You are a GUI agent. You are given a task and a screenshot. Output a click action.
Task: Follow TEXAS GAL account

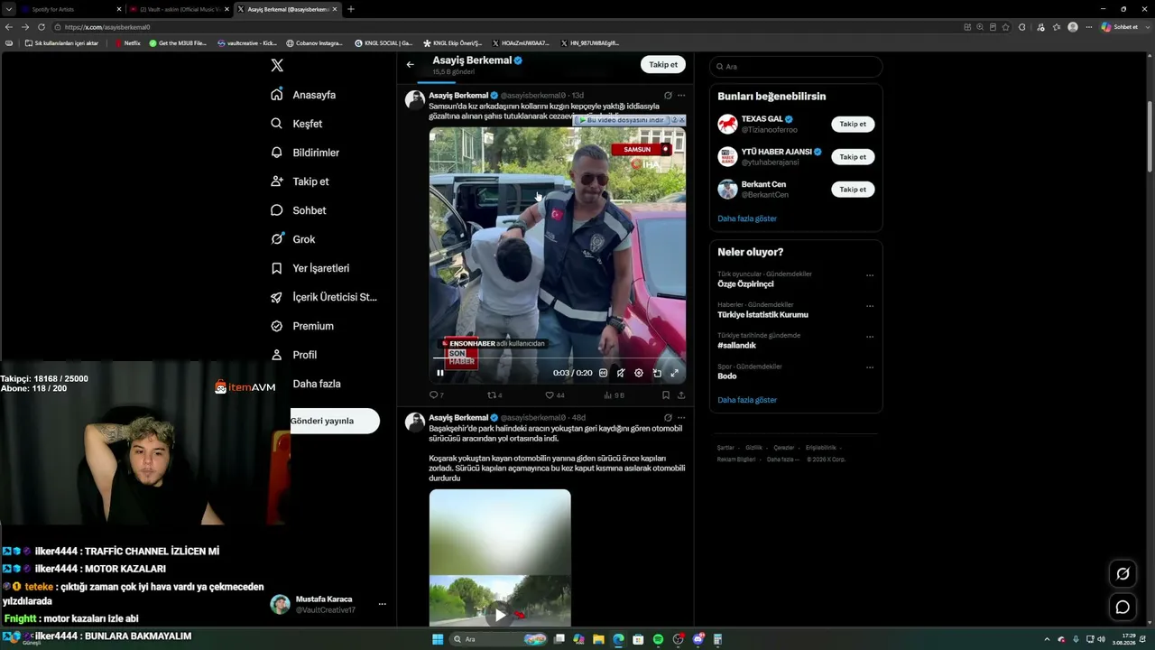(x=853, y=125)
